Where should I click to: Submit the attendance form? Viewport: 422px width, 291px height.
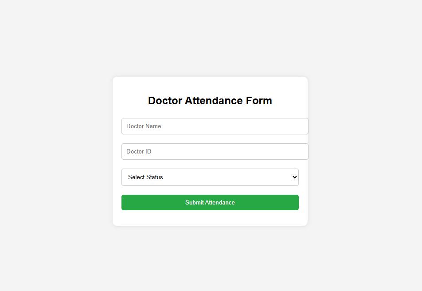(210, 202)
